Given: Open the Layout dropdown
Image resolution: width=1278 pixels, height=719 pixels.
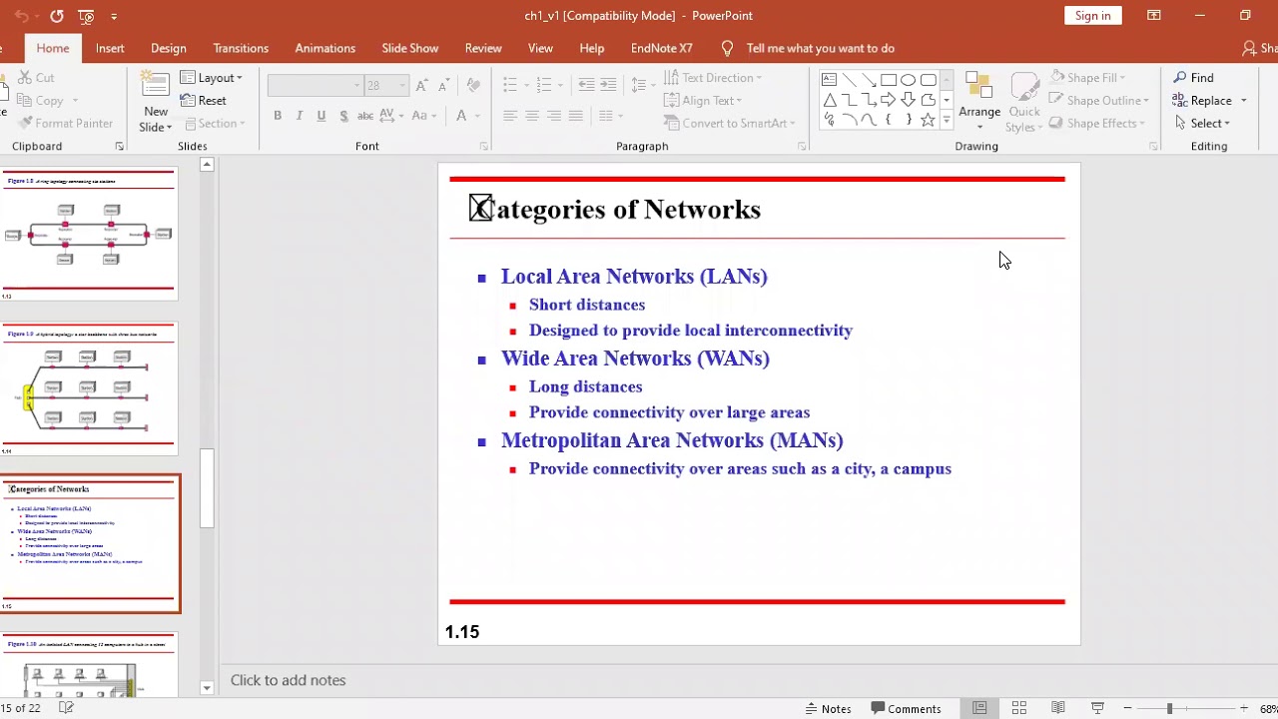Looking at the screenshot, I should coord(211,77).
